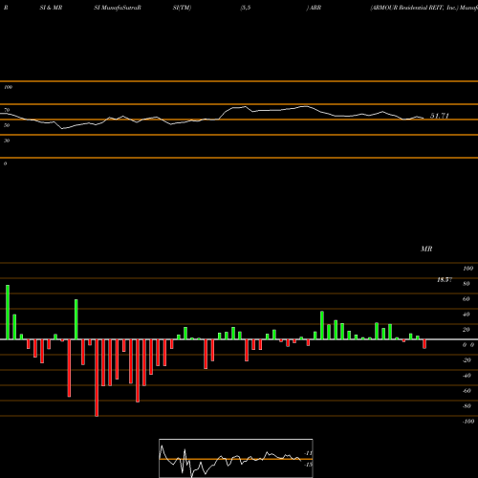Click the 'SI(TM)' header label
478x478 pixels.
[x=182, y=8]
